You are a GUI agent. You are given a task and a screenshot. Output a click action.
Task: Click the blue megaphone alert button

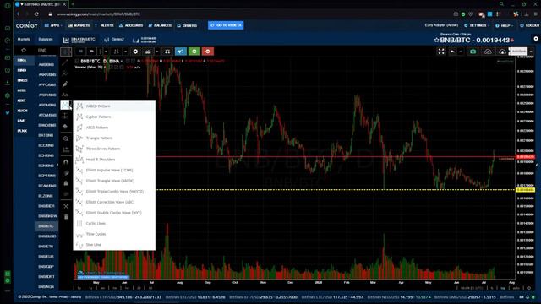(181, 52)
